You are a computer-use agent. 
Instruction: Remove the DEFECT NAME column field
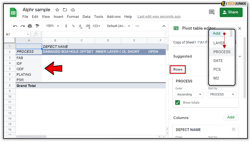tap(233, 129)
